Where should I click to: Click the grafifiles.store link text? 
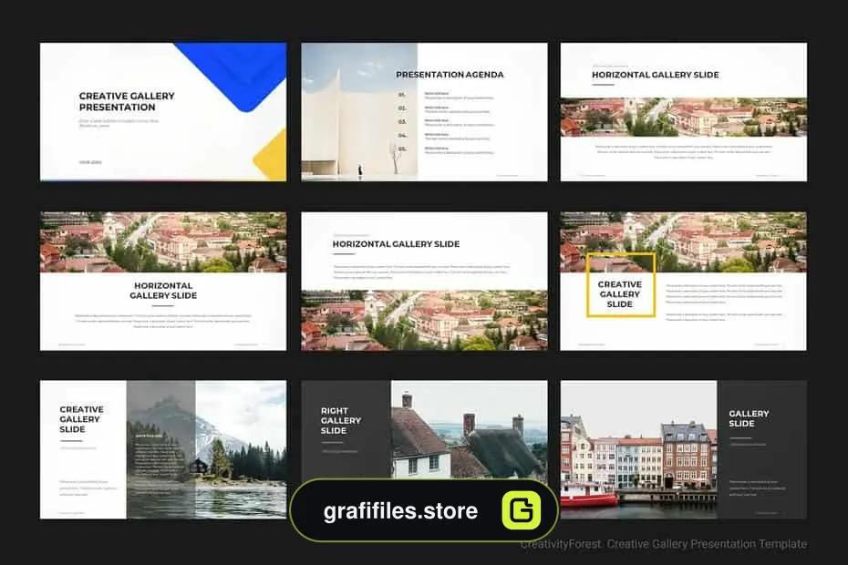400,511
